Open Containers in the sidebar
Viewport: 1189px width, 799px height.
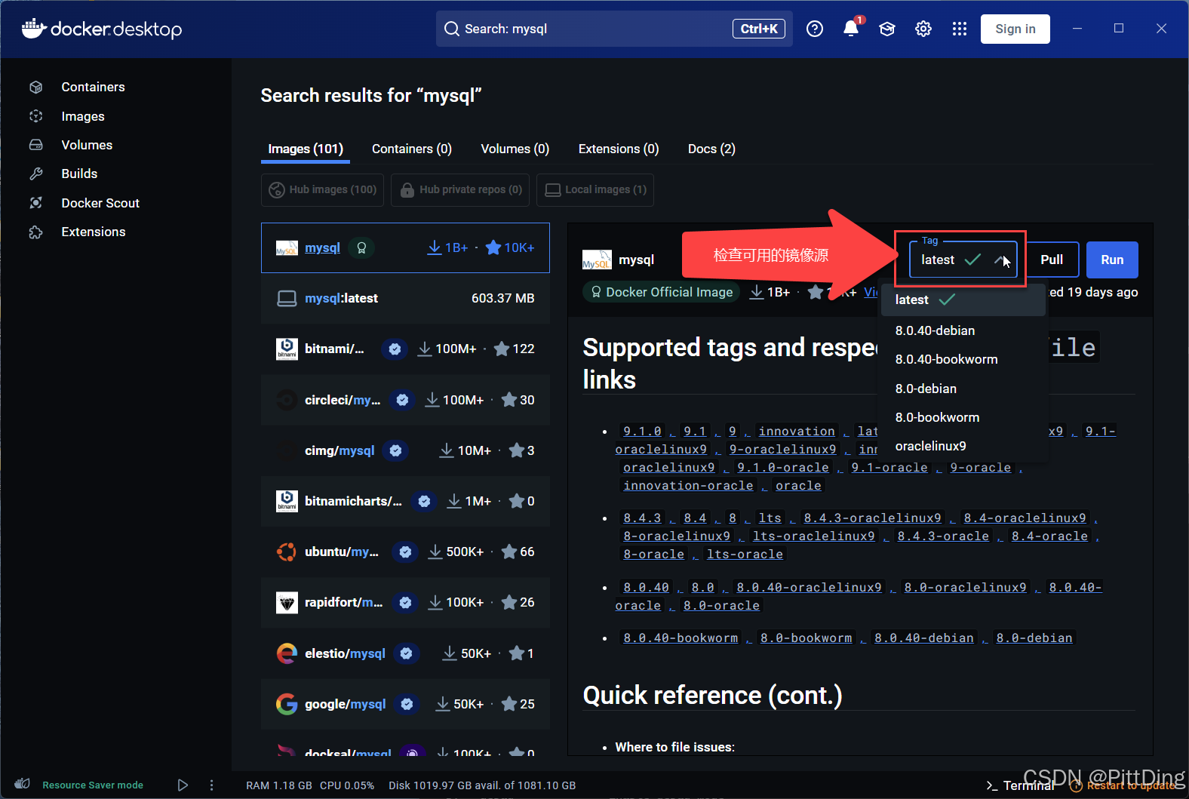(93, 88)
